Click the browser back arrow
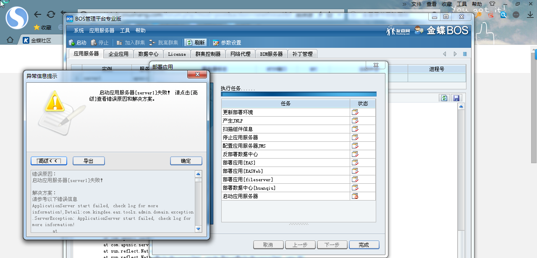The height and width of the screenshot is (258, 537). pyautogui.click(x=37, y=15)
